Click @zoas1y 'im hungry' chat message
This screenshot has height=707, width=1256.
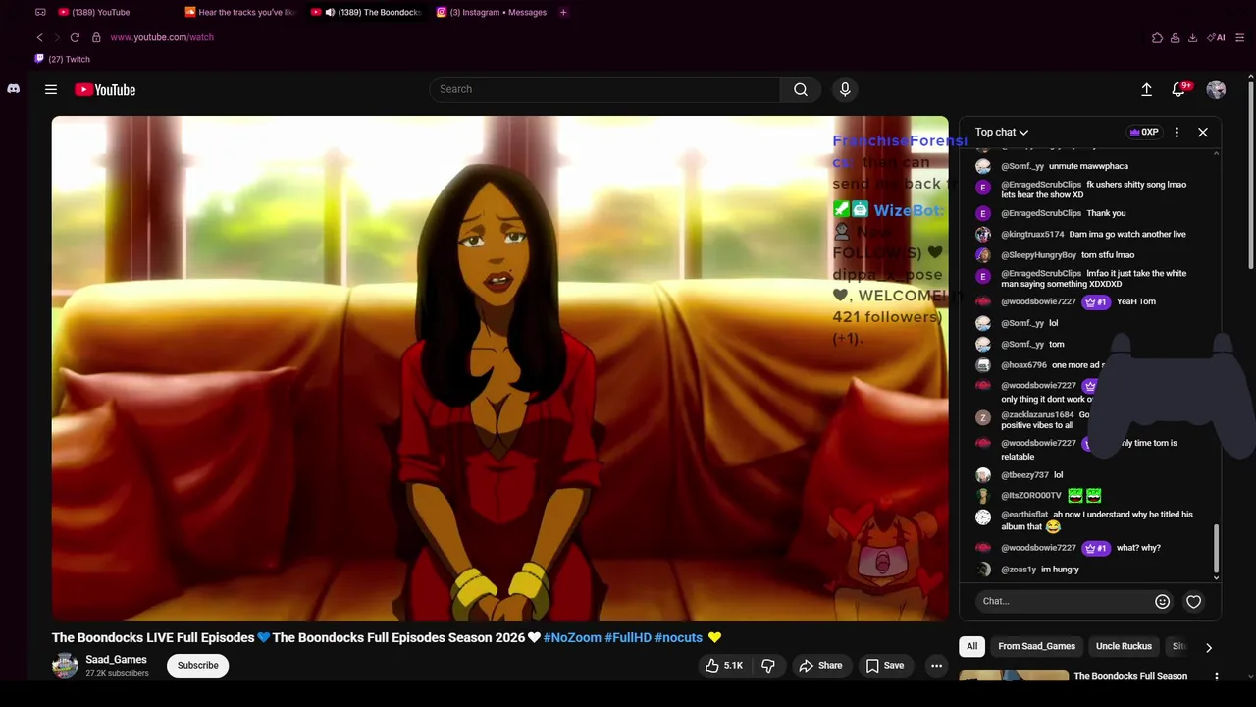point(1060,570)
